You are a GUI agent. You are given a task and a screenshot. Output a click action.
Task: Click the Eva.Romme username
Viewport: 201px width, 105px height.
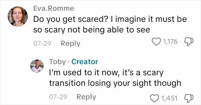pos(54,8)
